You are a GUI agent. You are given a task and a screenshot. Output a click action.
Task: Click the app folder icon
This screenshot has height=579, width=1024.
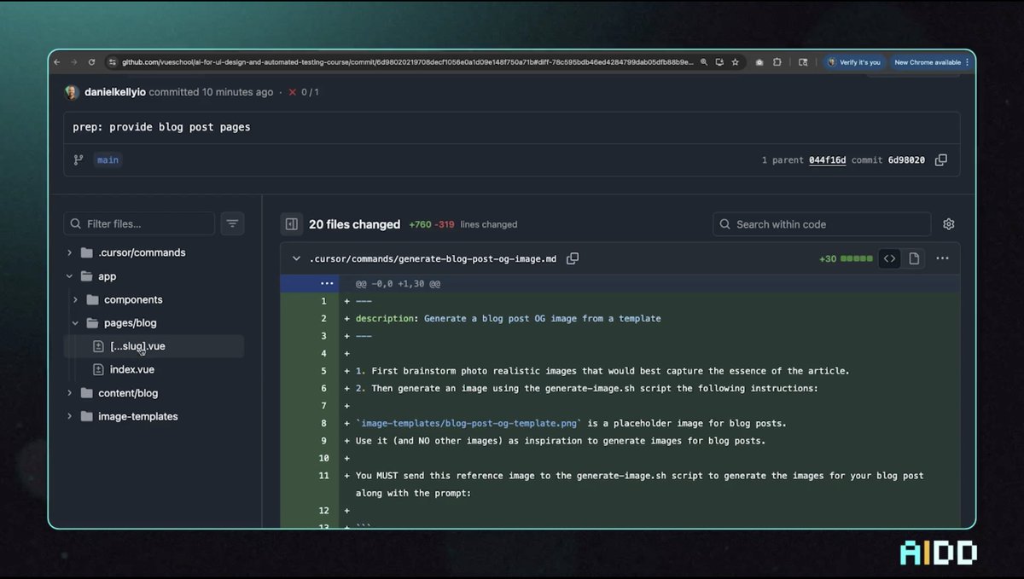tap(86, 276)
